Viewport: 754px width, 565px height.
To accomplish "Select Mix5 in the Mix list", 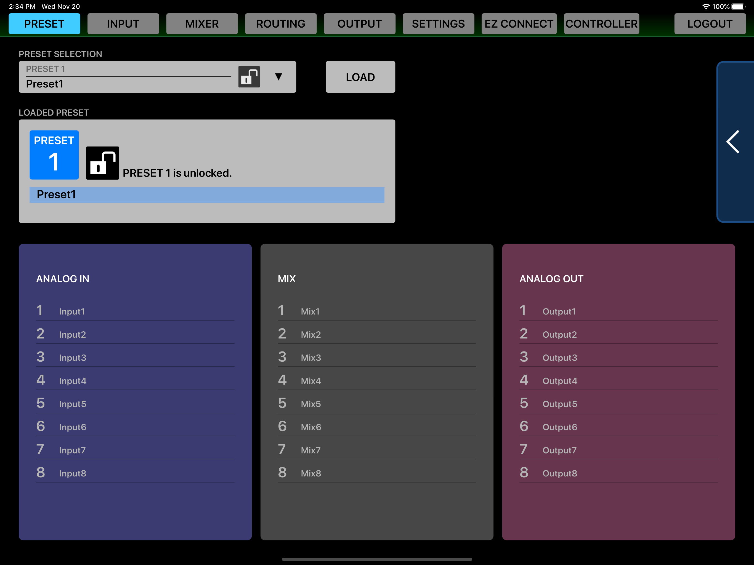I will (x=377, y=404).
